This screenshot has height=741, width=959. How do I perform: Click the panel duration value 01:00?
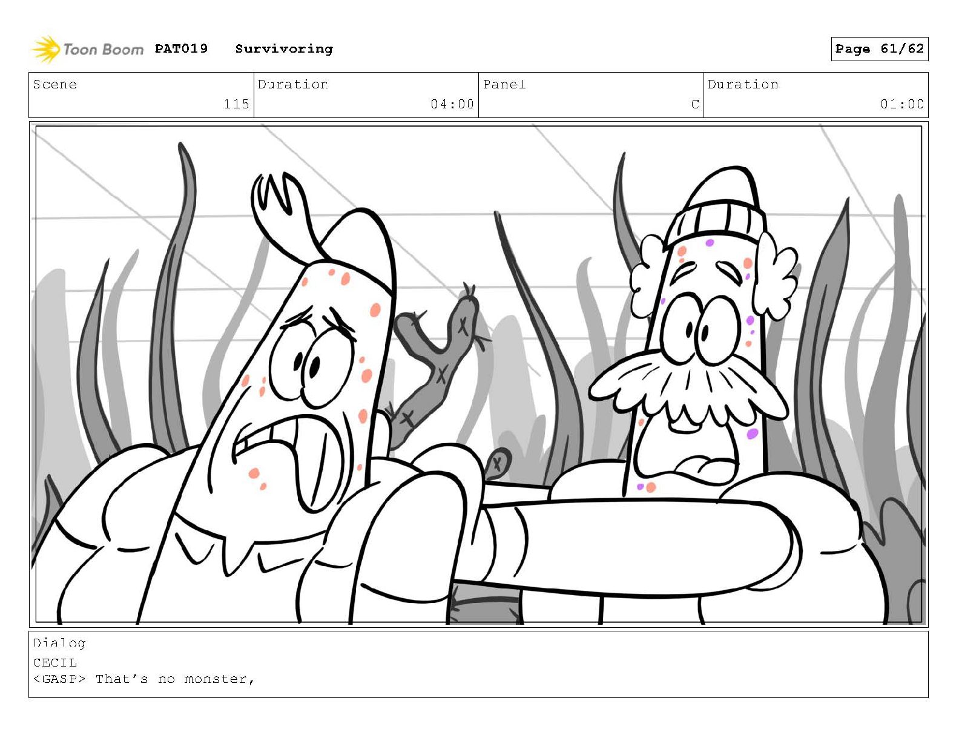(x=902, y=104)
